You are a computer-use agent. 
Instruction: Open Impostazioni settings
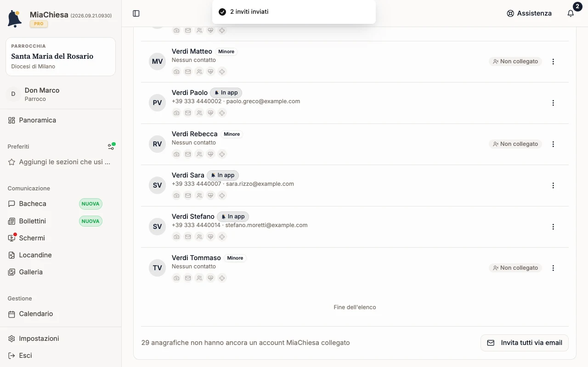pos(61,339)
